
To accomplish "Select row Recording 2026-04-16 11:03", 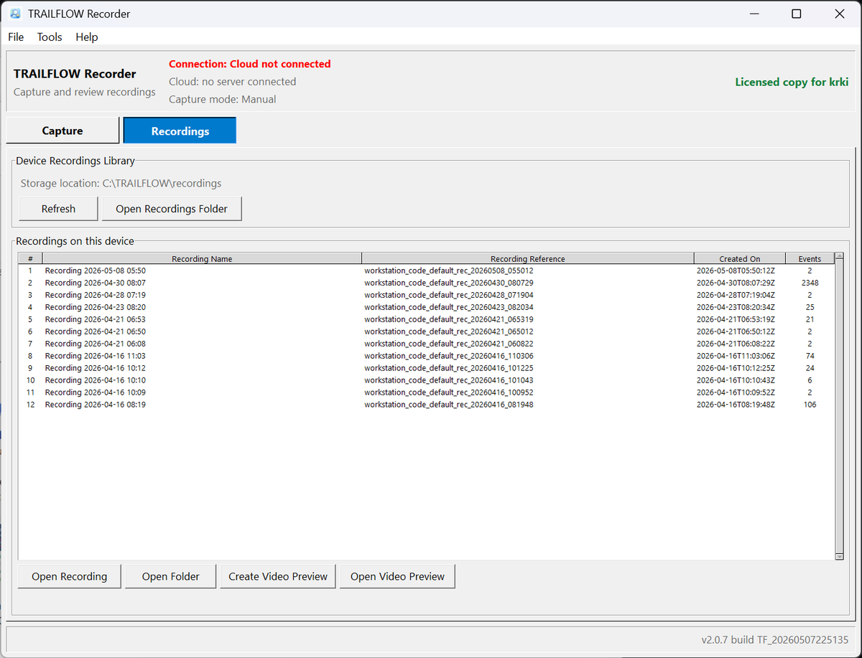I will coord(427,356).
